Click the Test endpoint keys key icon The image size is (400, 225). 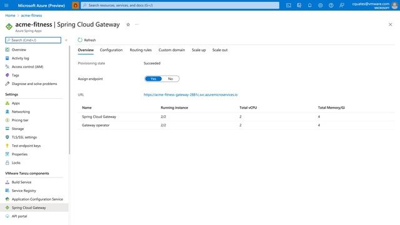click(x=7, y=146)
